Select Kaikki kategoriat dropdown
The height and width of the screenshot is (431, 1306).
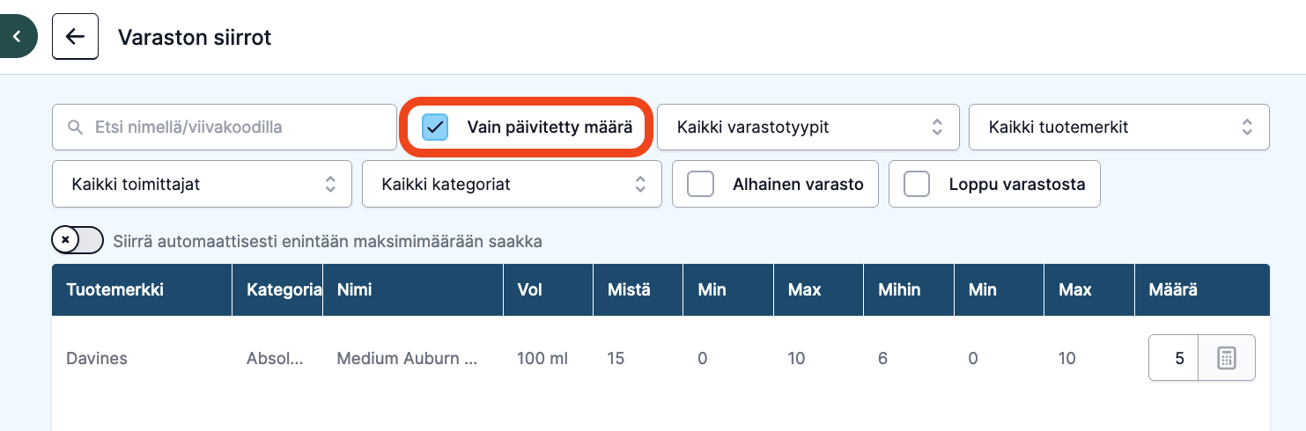(512, 185)
